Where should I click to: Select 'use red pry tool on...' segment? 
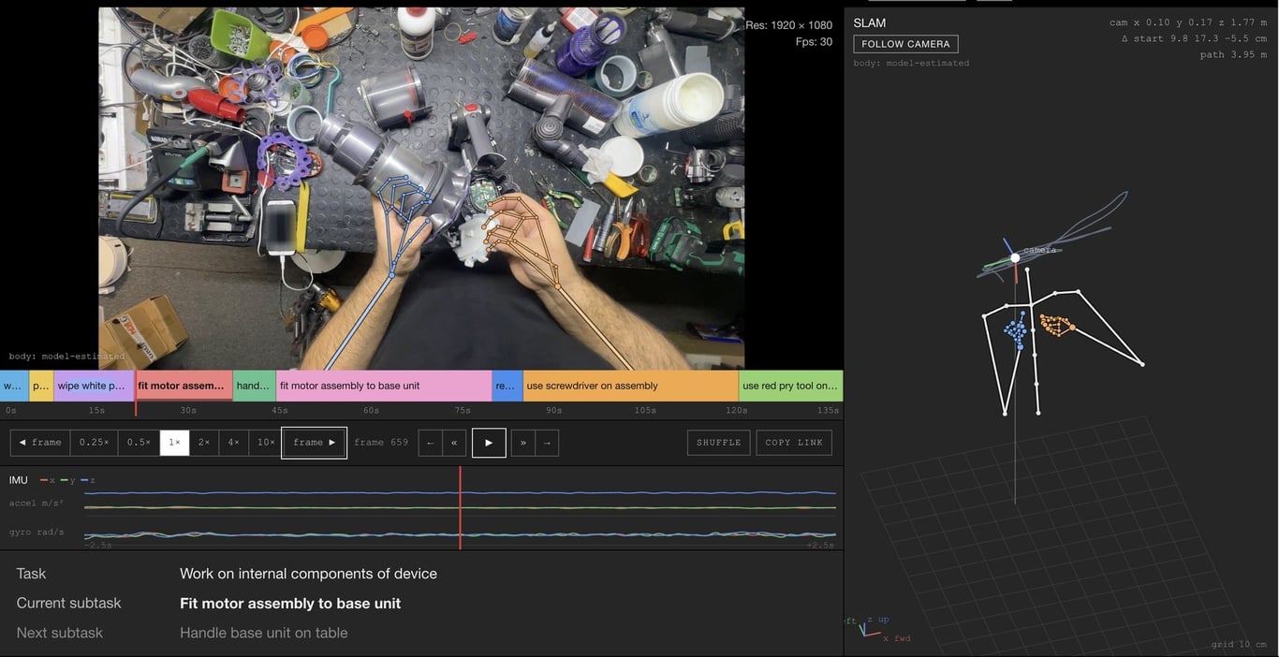(791, 386)
